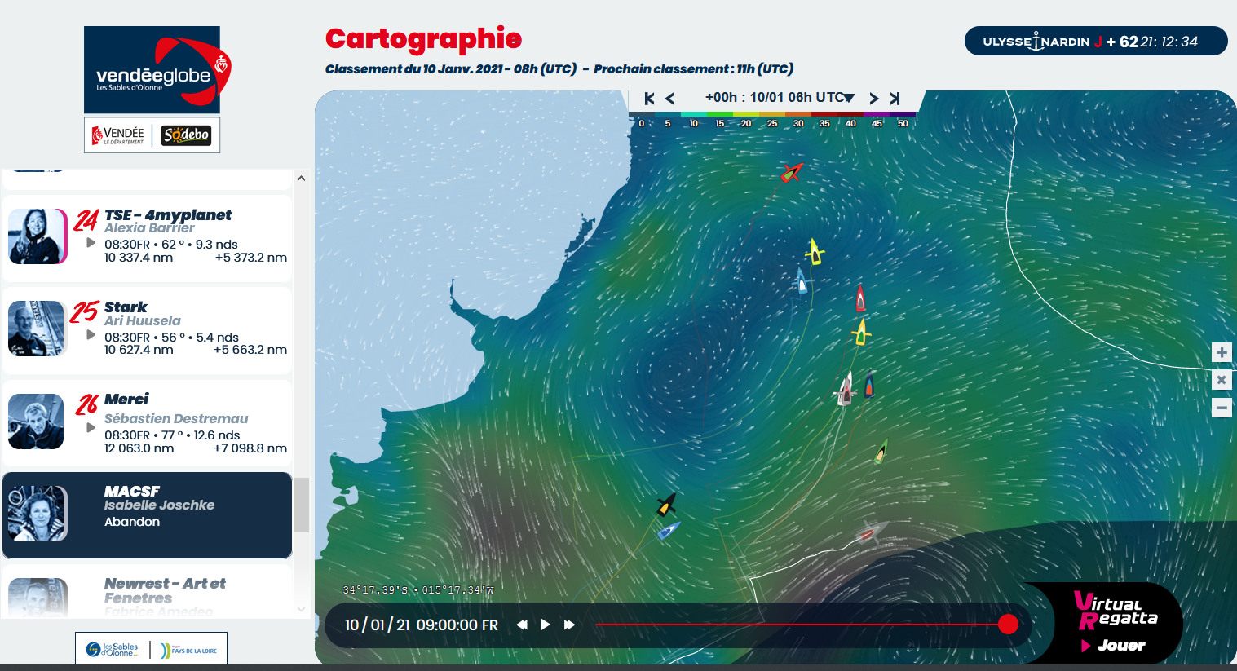Screen dimensions: 1237x671
Task: Select the black and yellow boat
Action: click(x=667, y=505)
